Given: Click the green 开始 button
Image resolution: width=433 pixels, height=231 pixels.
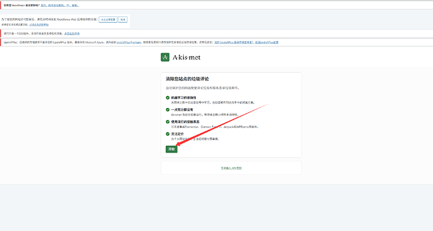Looking at the screenshot, I should [x=171, y=149].
